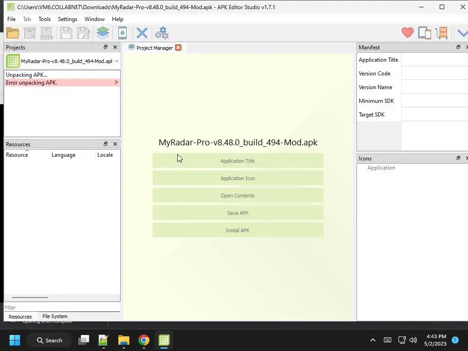Click the blue X close project icon

[142, 33]
